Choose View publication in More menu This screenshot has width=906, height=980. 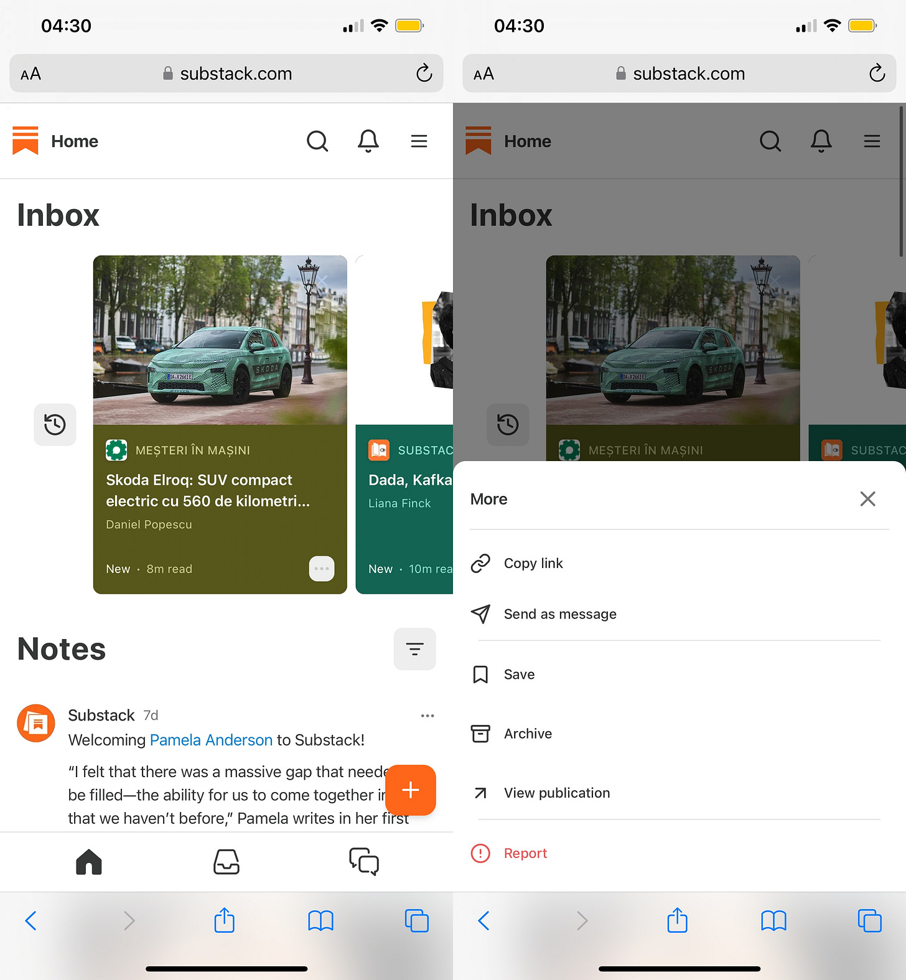click(x=679, y=793)
